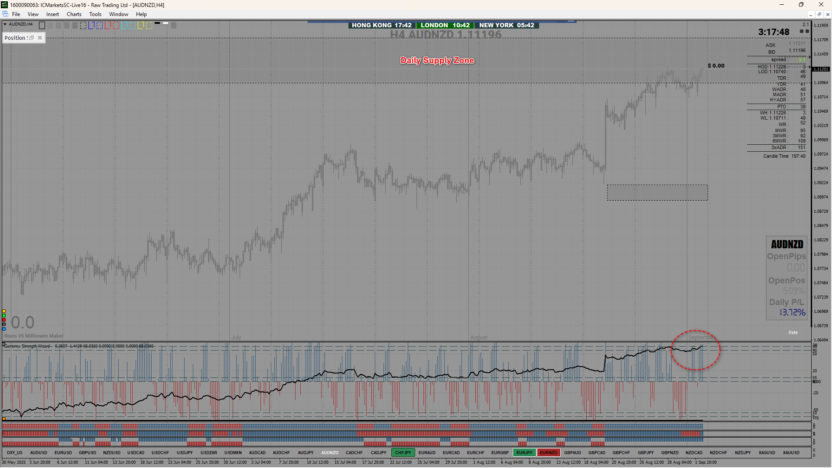Click the solid red rectangle drawing icon
This screenshot has height=468, width=832.
point(107,26)
